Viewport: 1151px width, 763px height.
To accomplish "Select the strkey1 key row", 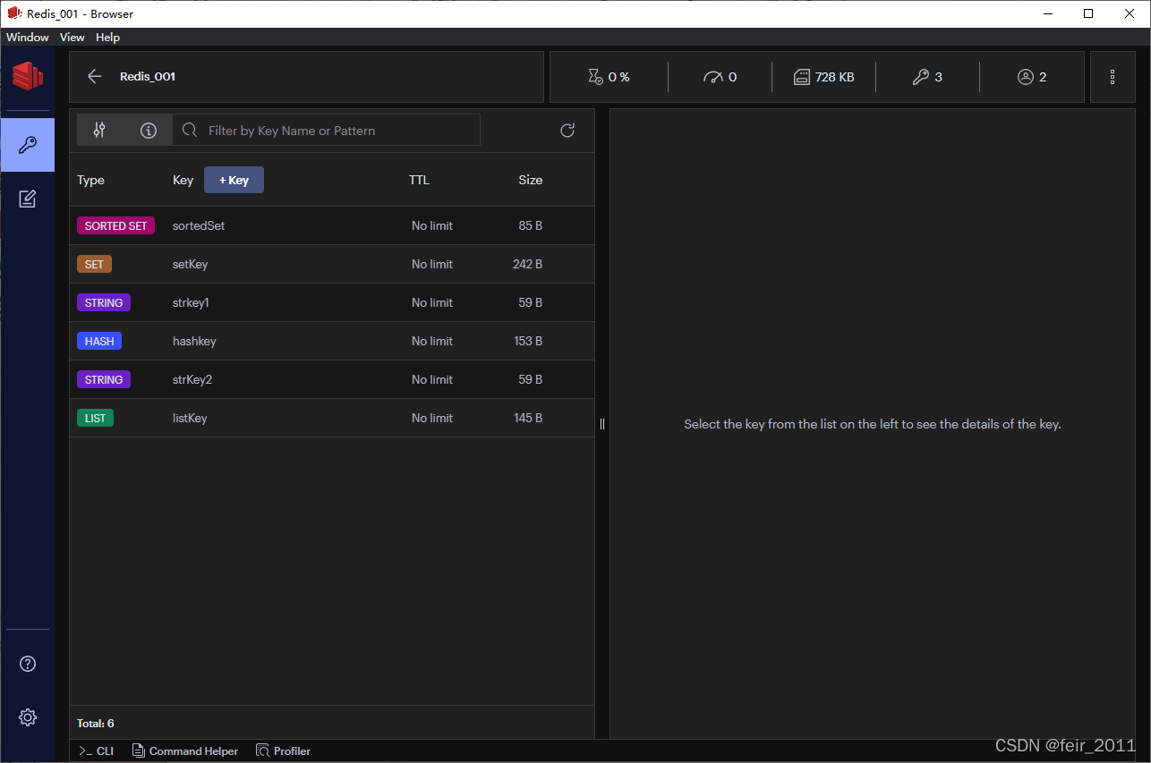I will 332,302.
